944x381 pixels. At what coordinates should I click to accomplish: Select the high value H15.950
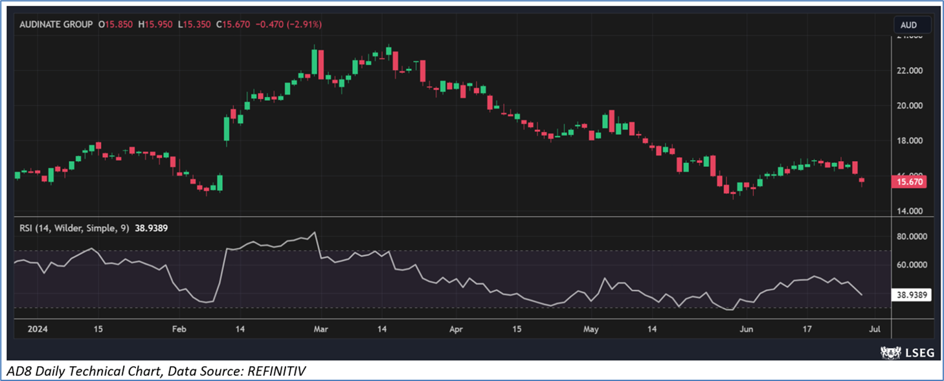click(155, 25)
